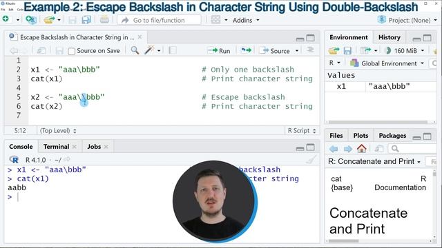
Task: Open the New File dropdown arrow
Action: [x=18, y=20]
